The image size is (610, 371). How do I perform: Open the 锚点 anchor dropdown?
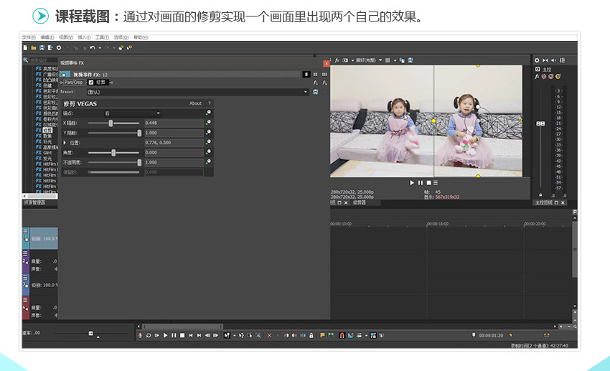[x=132, y=113]
